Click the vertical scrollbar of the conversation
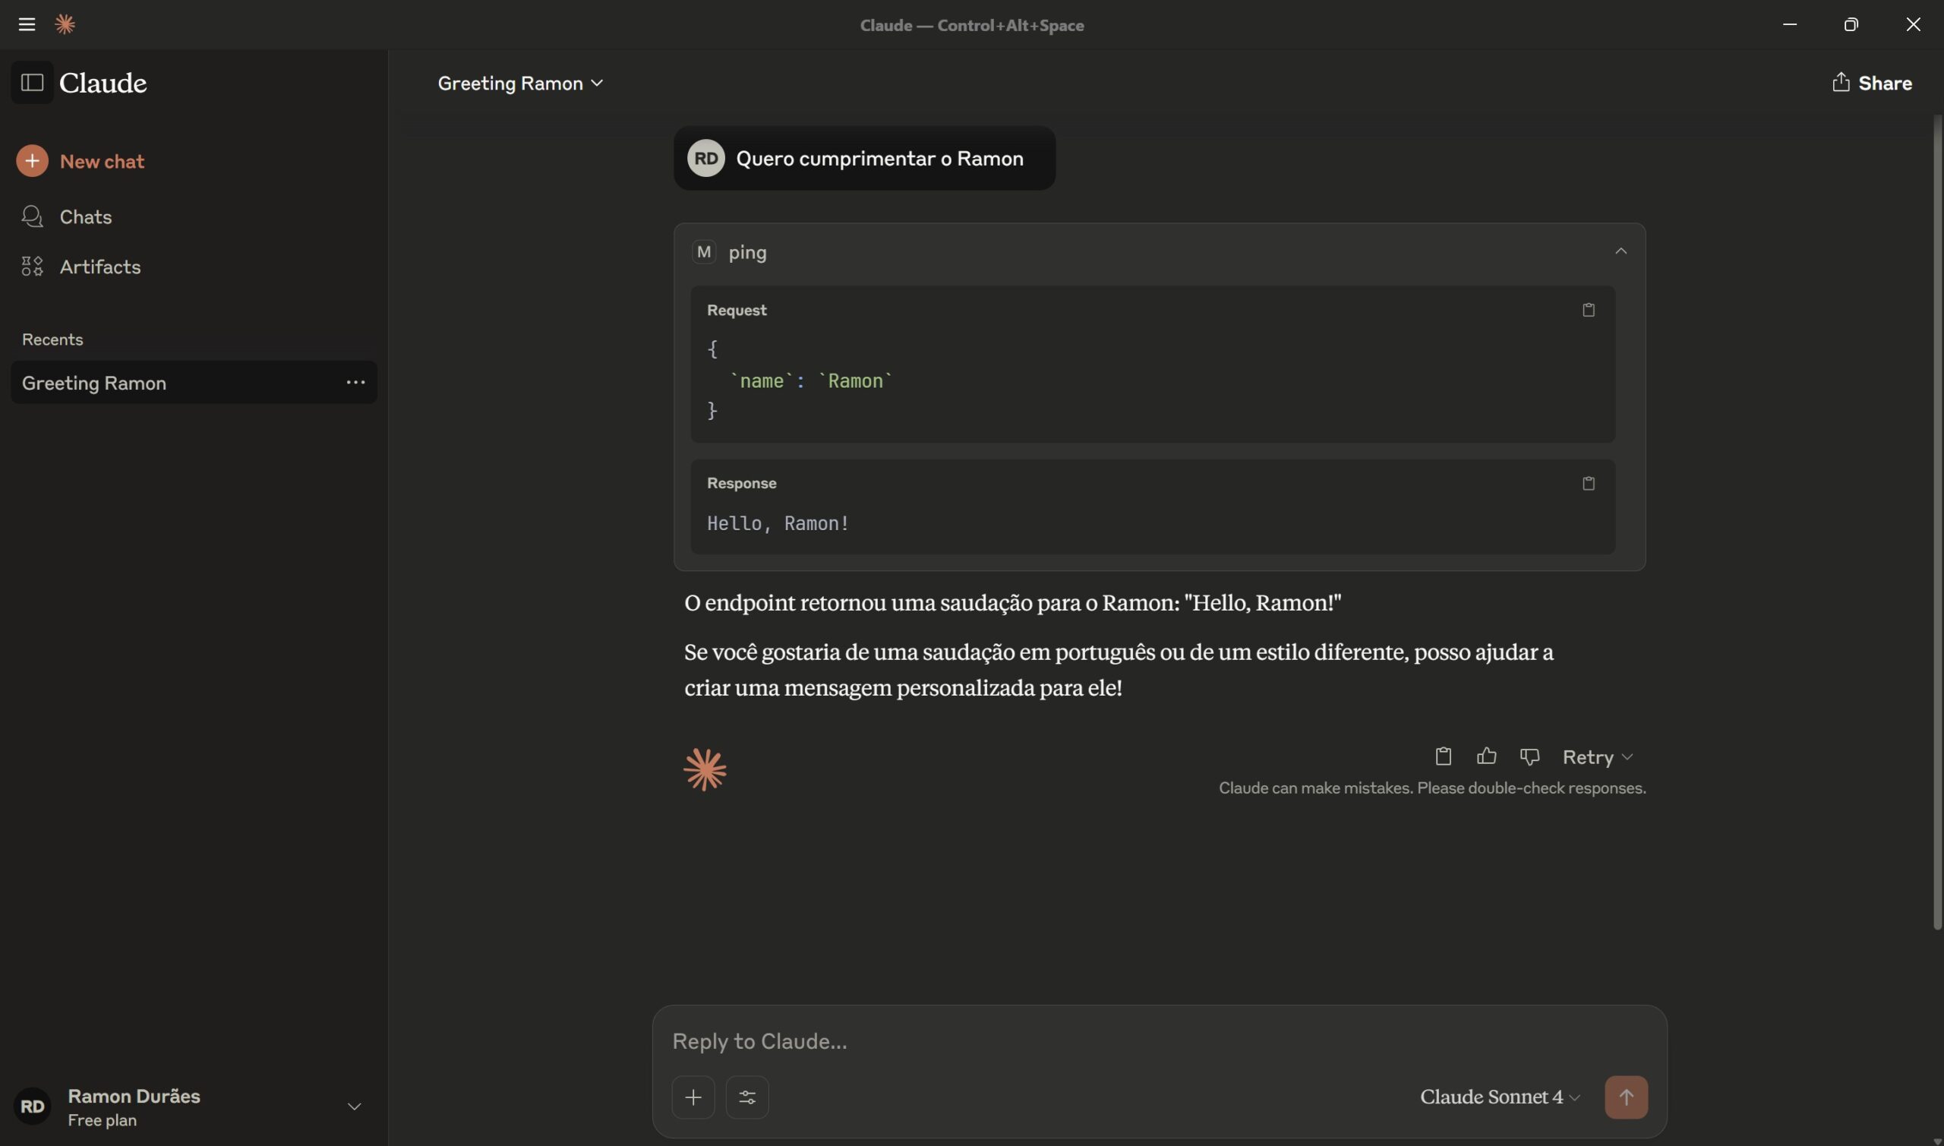Screen dimensions: 1944x1146 click(x=1936, y=522)
